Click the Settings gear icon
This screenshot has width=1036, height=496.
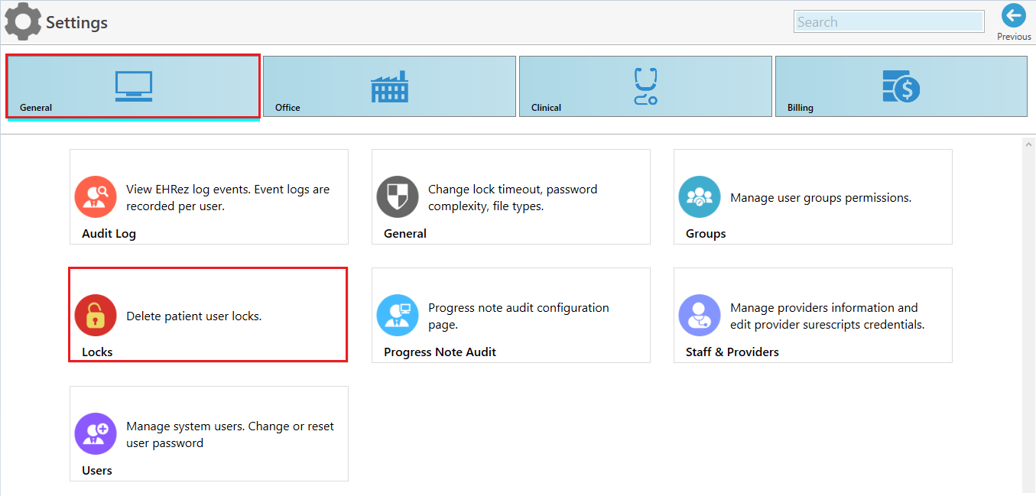pyautogui.click(x=23, y=22)
